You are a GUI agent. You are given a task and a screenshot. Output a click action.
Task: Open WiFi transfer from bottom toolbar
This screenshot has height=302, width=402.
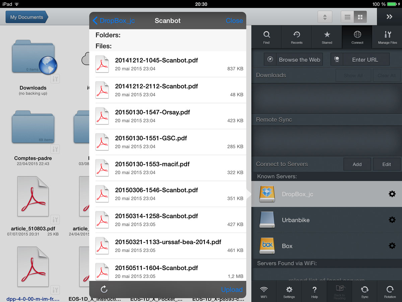click(264, 291)
